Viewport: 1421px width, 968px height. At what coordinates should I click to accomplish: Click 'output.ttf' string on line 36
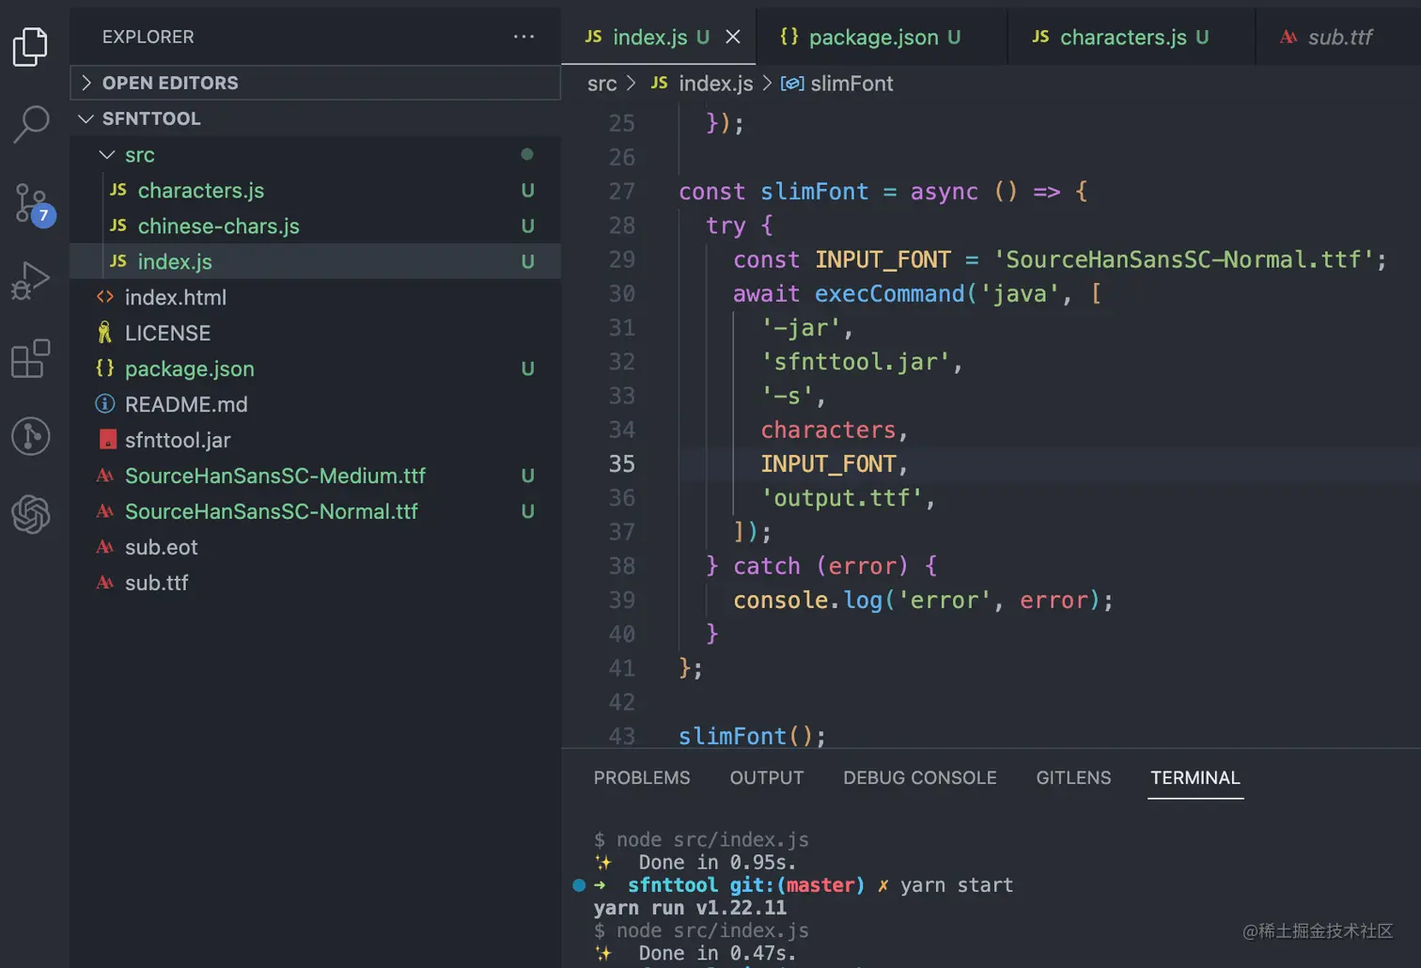[x=842, y=498]
